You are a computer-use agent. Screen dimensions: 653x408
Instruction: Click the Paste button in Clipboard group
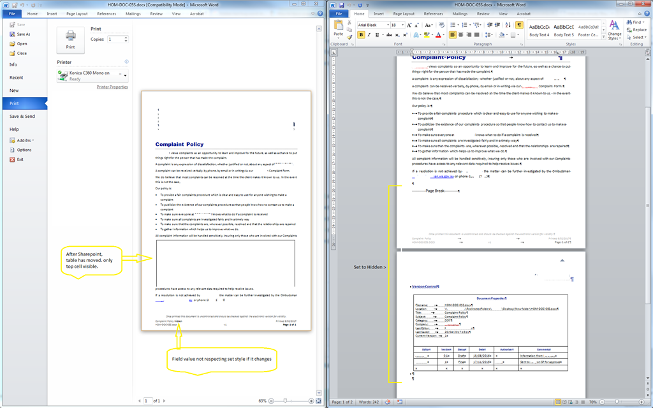[338, 28]
